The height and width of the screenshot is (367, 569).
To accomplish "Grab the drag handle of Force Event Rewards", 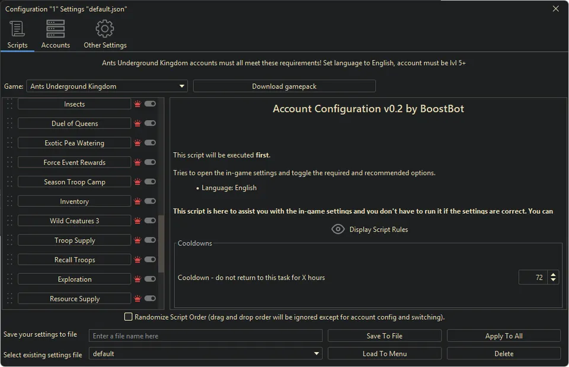I will coord(10,162).
